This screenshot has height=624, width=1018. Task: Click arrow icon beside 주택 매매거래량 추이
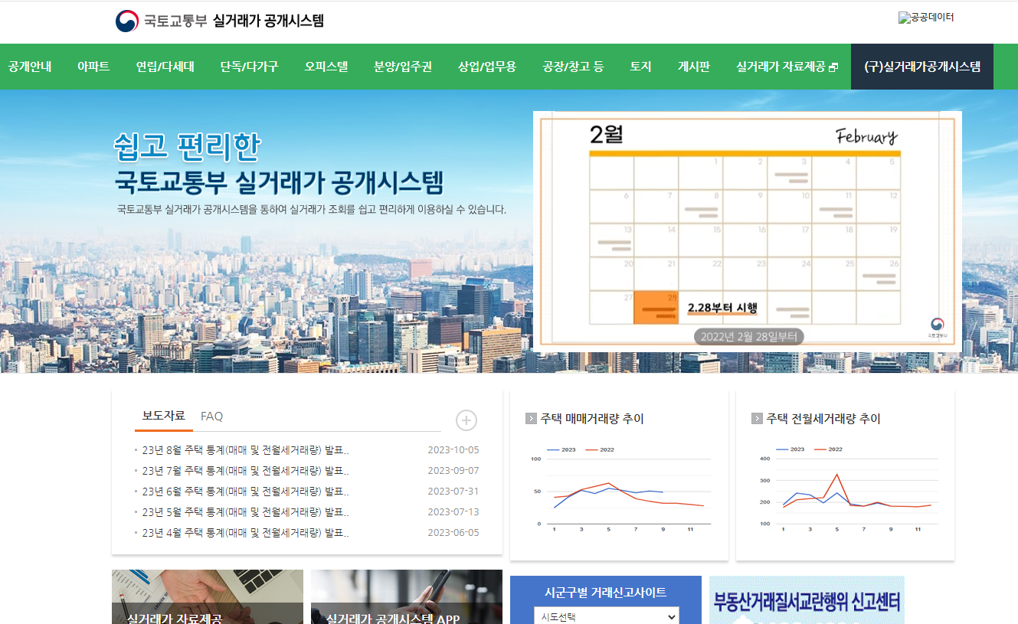(531, 419)
